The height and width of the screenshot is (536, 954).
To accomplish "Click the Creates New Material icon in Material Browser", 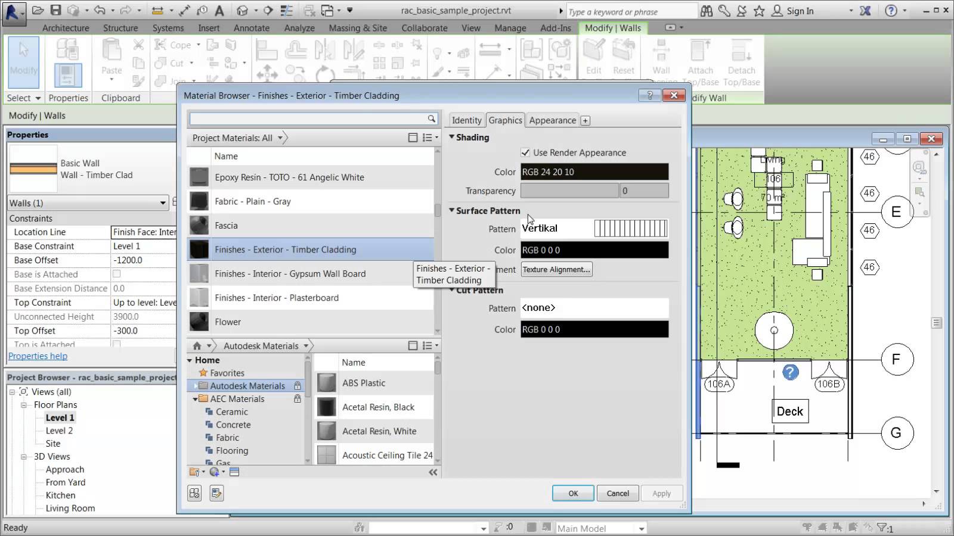I will pos(194,493).
